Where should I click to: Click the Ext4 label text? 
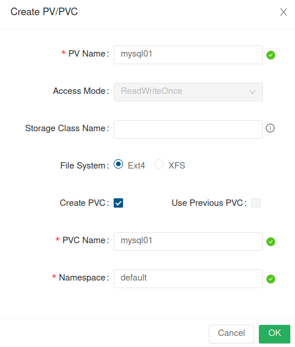coord(136,166)
